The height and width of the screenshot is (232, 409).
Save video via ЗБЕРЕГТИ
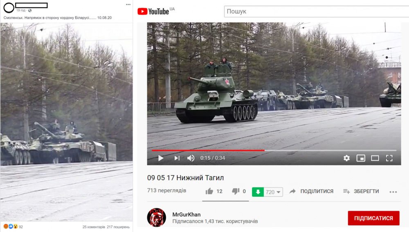(x=361, y=191)
